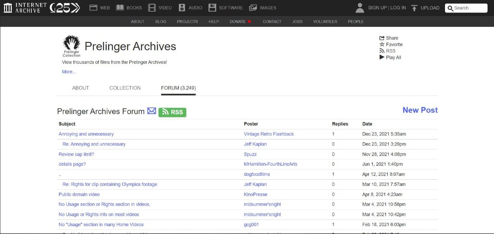Favorite the Prelinger Archives collection
Viewport: 494px width, 234px height.
(x=391, y=44)
